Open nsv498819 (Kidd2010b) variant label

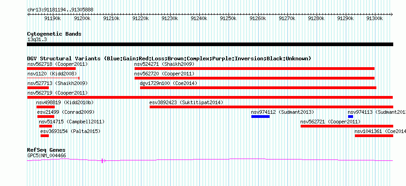tap(65, 102)
